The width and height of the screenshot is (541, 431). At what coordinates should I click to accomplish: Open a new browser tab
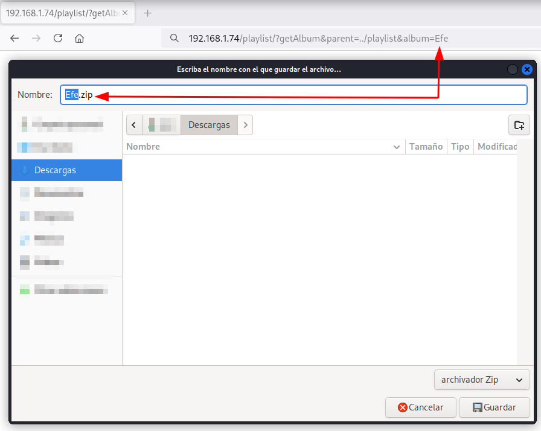(148, 13)
